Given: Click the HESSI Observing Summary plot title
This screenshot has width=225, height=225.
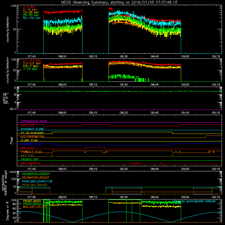Looking at the screenshot, I should [x=119, y=2].
